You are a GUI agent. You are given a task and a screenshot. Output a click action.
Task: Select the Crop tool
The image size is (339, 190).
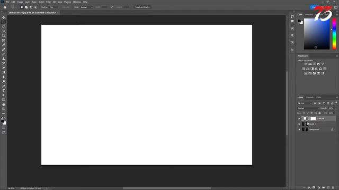[4, 36]
